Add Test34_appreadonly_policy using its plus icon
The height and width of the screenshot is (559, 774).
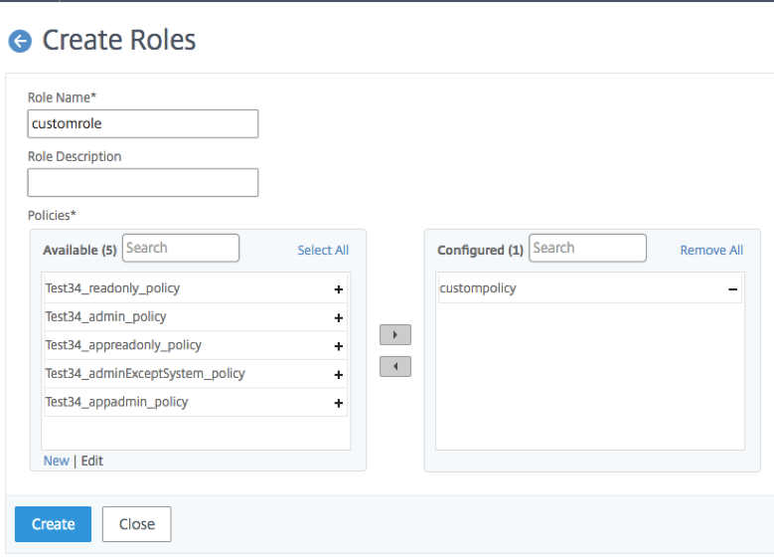point(338,346)
